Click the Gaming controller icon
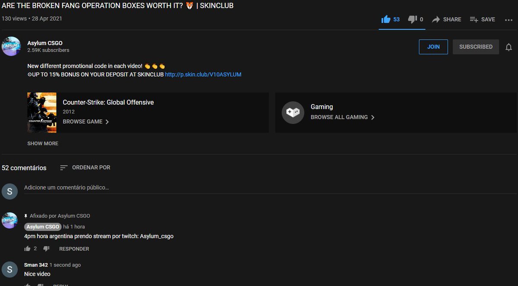This screenshot has width=518, height=286. (x=293, y=113)
